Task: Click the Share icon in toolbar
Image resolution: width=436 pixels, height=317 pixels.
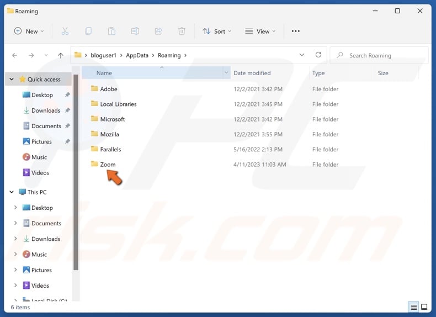Action: pos(158,31)
